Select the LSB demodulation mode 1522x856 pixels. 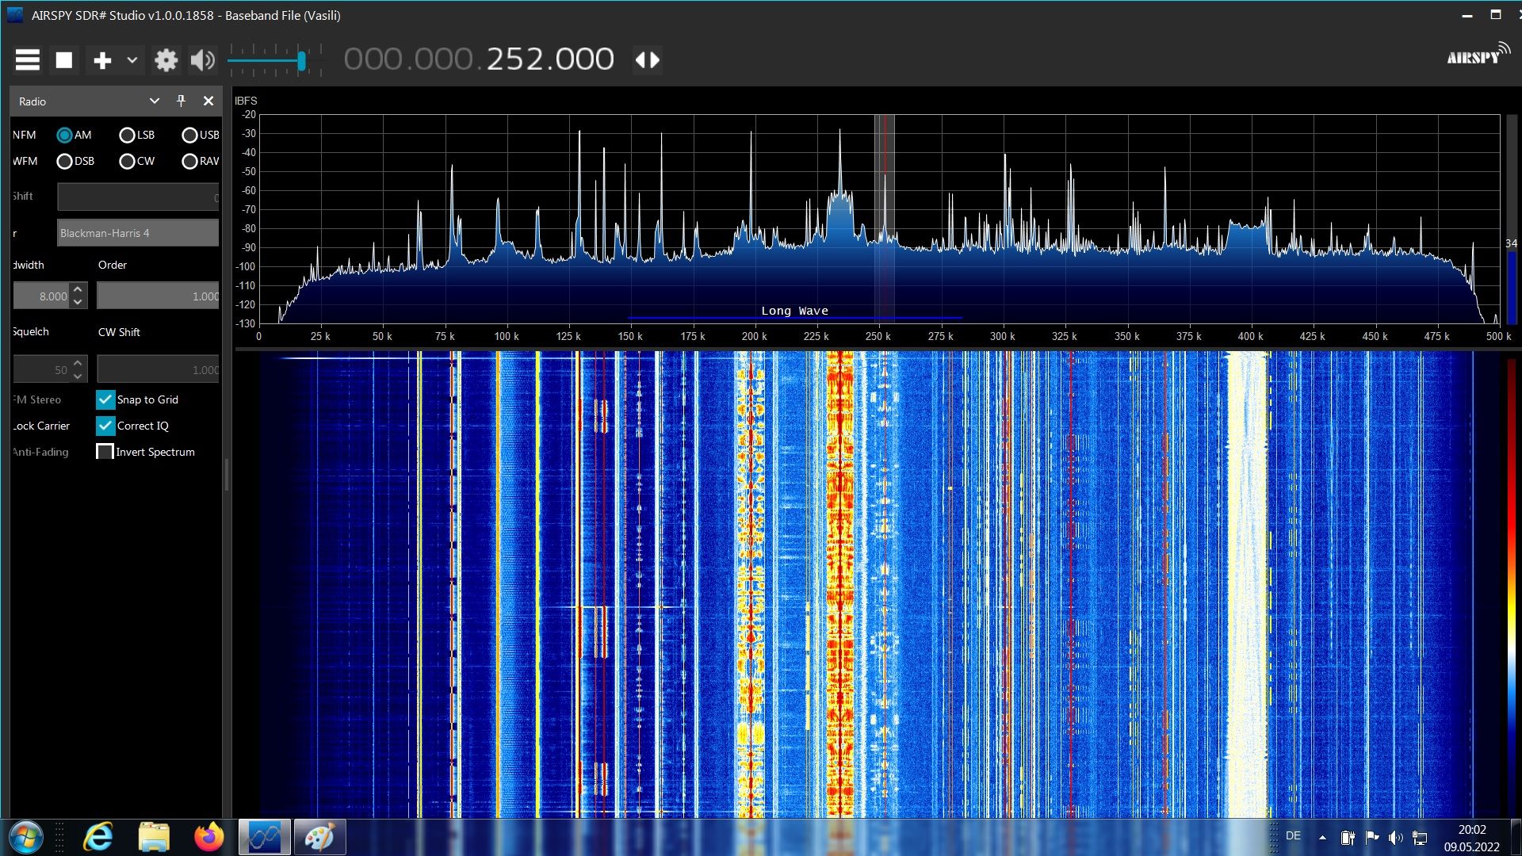127,136
